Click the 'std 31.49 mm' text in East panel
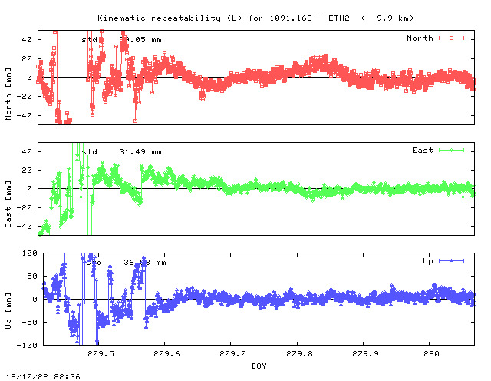This screenshot has height=381, width=491. click(121, 152)
